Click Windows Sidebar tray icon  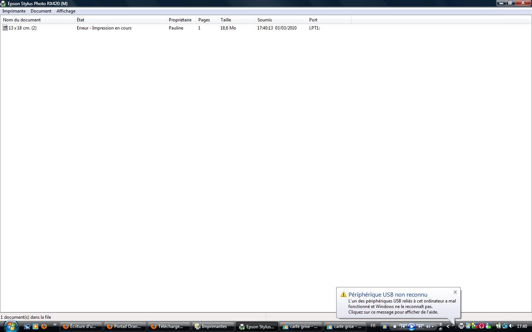468,326
